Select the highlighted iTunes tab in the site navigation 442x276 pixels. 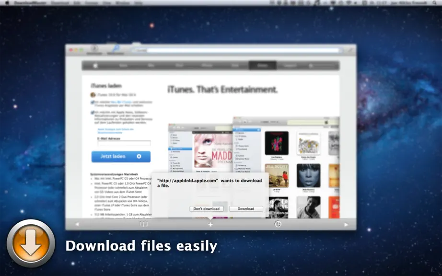[262, 65]
